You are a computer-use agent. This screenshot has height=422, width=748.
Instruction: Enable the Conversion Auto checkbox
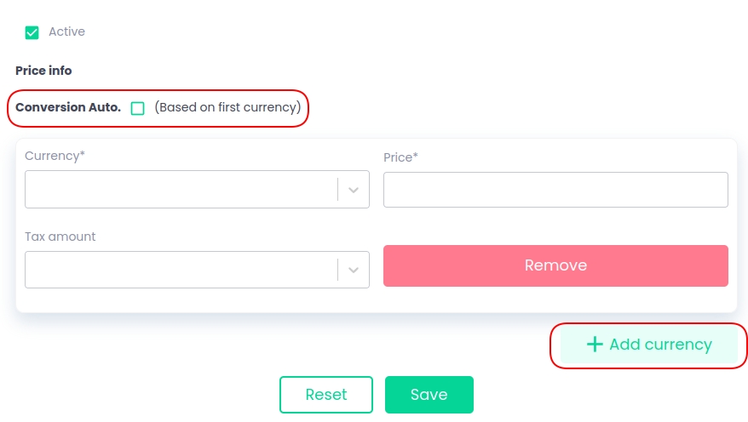(138, 109)
